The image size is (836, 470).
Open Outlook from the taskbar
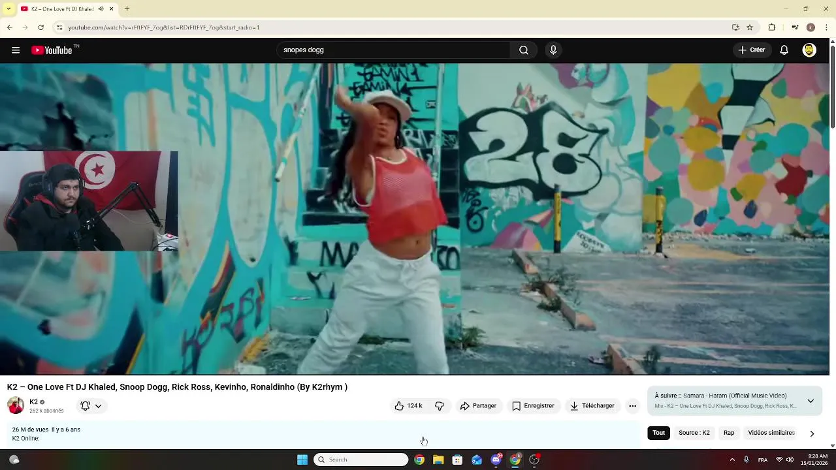477,460
